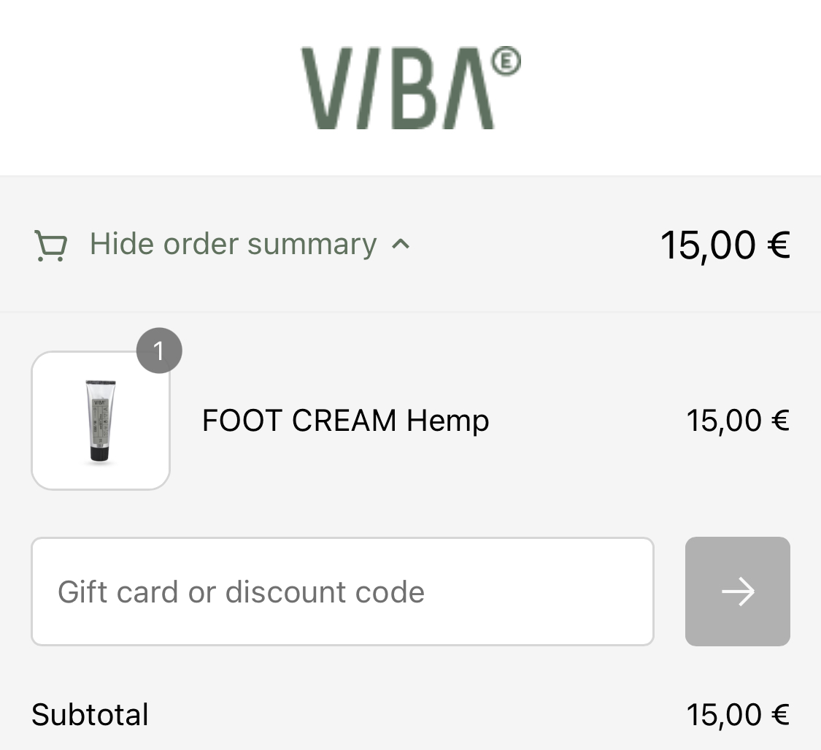Viewport: 821px width, 750px height.
Task: Collapse the order summary via the chevron
Action: pyautogui.click(x=401, y=244)
